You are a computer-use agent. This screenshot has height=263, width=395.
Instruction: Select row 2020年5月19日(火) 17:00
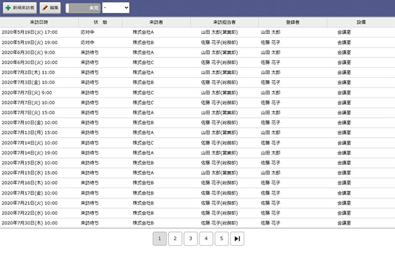197,32
